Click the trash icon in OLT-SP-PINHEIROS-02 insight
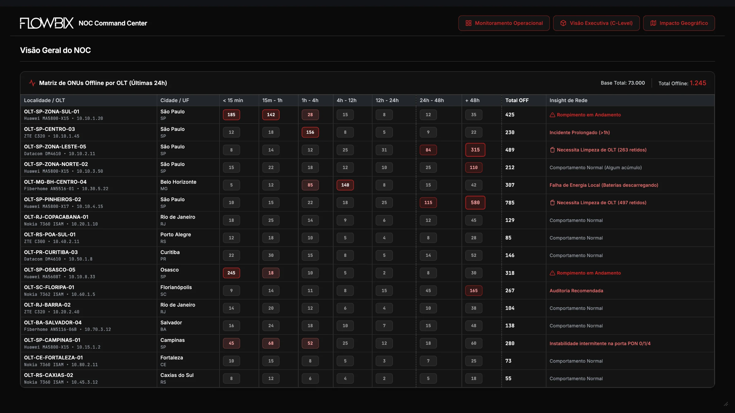 pyautogui.click(x=552, y=203)
